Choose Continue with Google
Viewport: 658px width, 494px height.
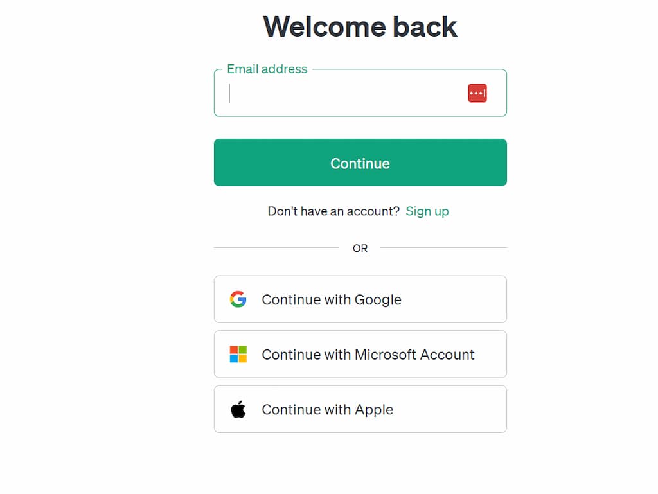pos(360,299)
